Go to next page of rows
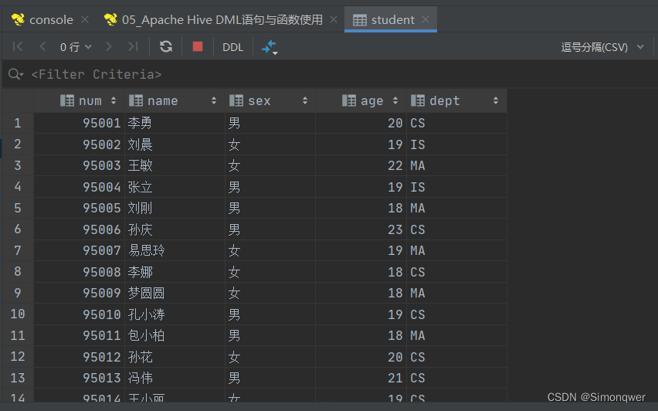The image size is (658, 411). [109, 46]
